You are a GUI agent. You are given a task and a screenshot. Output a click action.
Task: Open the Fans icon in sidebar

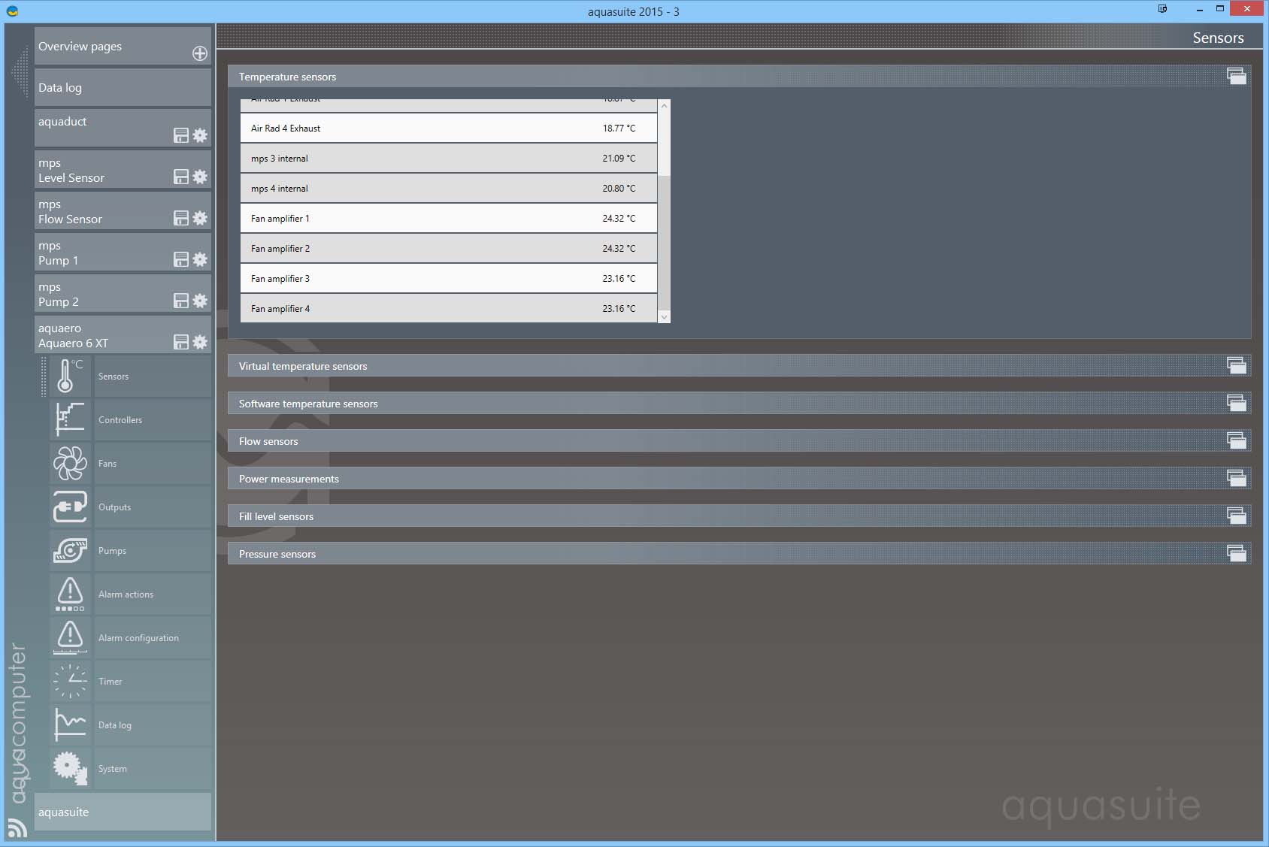70,463
